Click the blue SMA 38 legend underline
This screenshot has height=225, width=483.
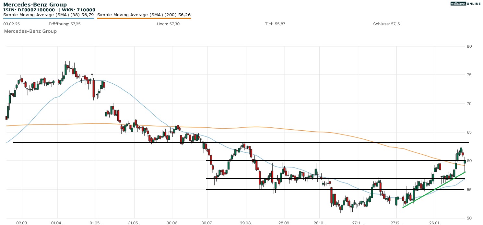pyautogui.click(x=49, y=18)
